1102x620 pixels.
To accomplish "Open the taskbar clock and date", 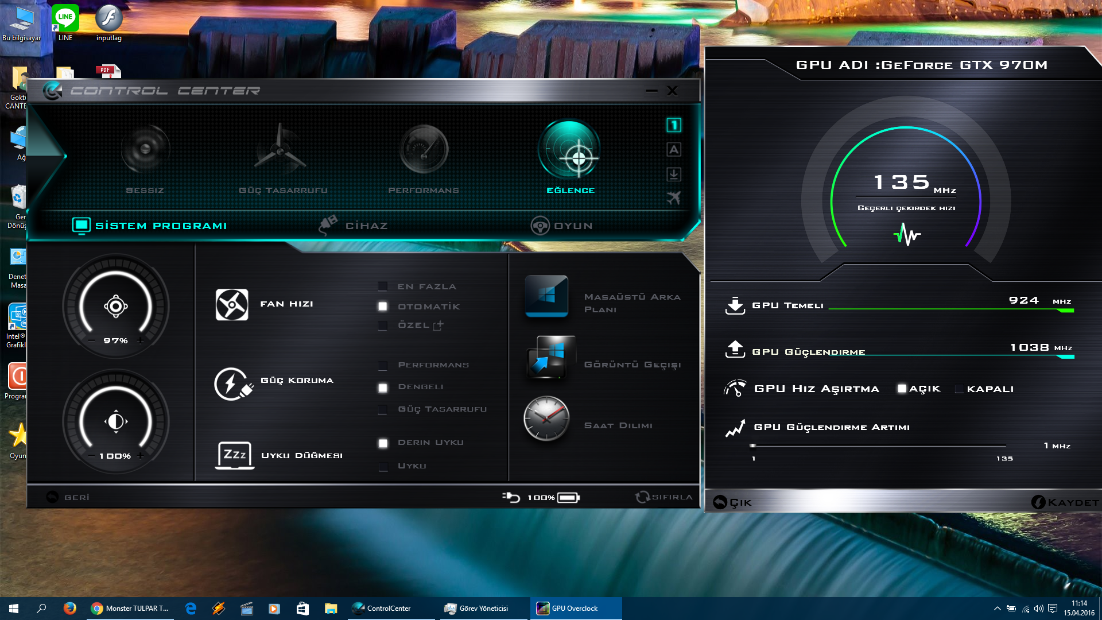I will click(x=1079, y=609).
